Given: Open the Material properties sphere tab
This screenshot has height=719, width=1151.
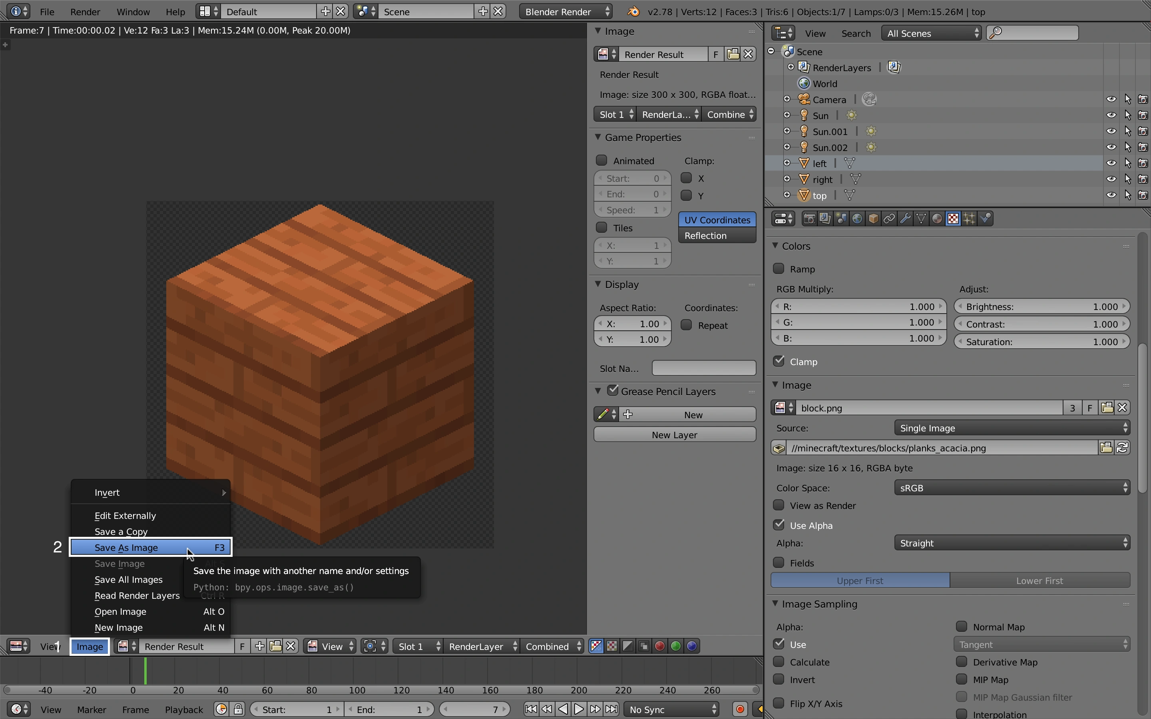Looking at the screenshot, I should 937,218.
